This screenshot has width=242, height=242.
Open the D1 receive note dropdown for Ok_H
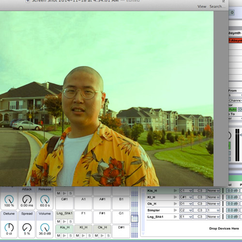click(x=186, y=204)
